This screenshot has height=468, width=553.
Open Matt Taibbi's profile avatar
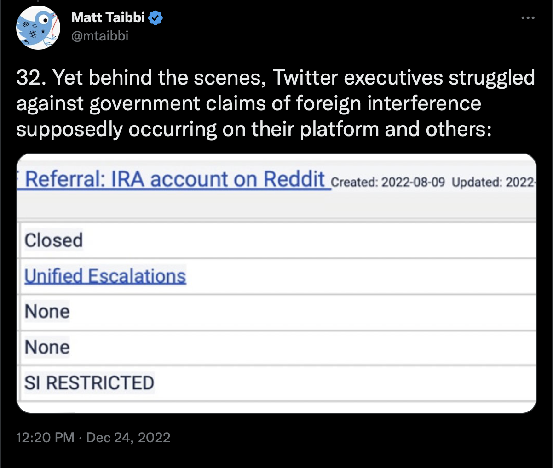pyautogui.click(x=39, y=27)
